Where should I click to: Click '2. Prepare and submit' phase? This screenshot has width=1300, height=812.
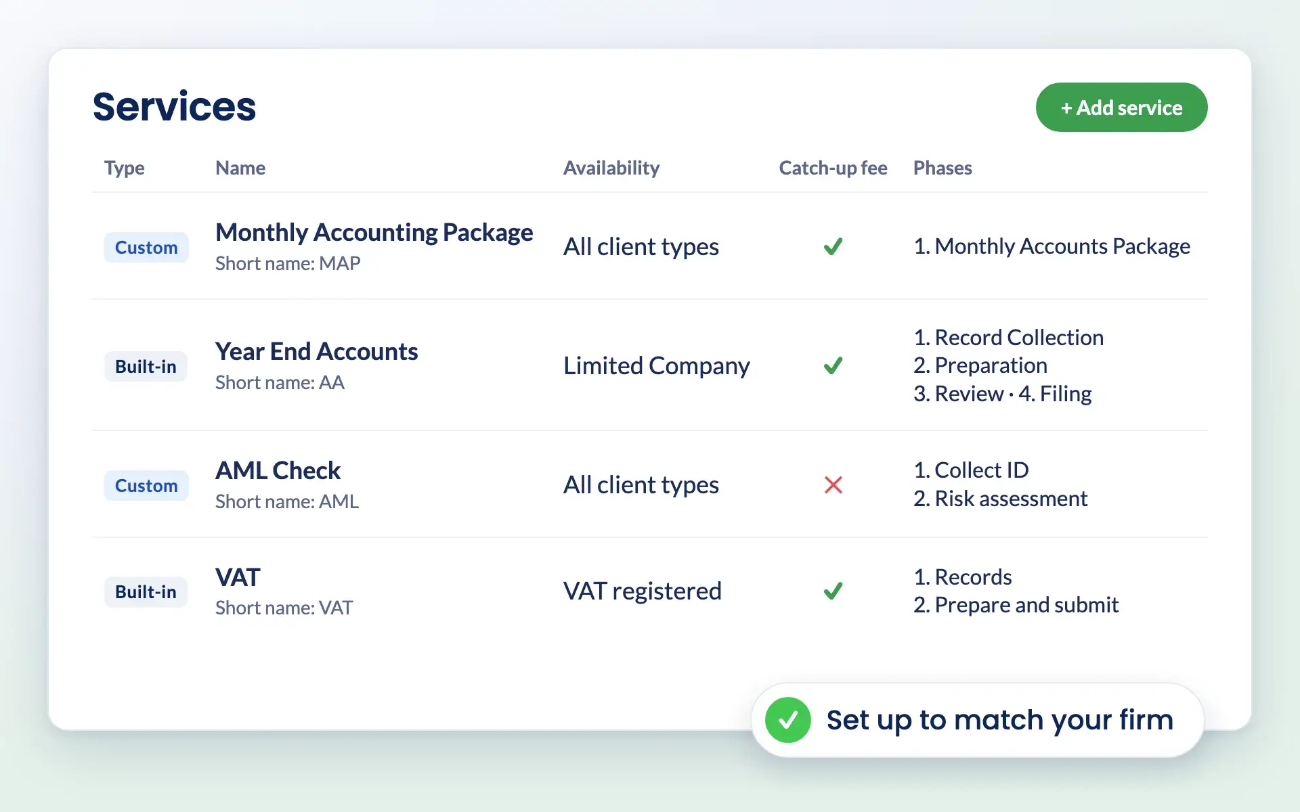click(x=1016, y=605)
